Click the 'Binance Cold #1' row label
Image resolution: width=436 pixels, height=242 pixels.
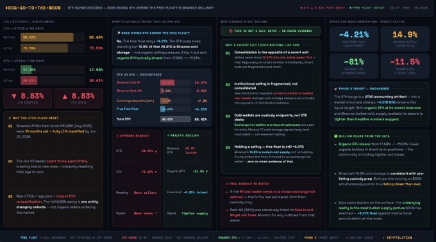[x=128, y=82]
